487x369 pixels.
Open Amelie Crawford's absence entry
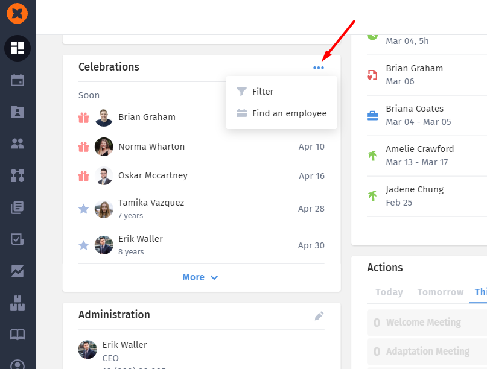(x=427, y=156)
